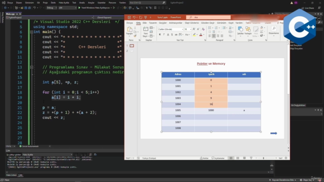
Task: Open Düzenleme search editing group in PowerPoint
Action: pos(274,31)
